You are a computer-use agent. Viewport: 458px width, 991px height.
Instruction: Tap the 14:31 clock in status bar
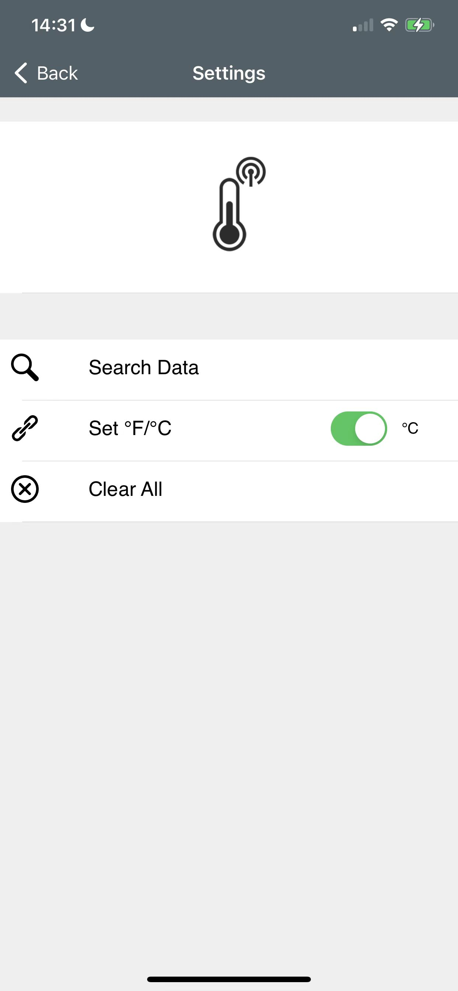53,25
